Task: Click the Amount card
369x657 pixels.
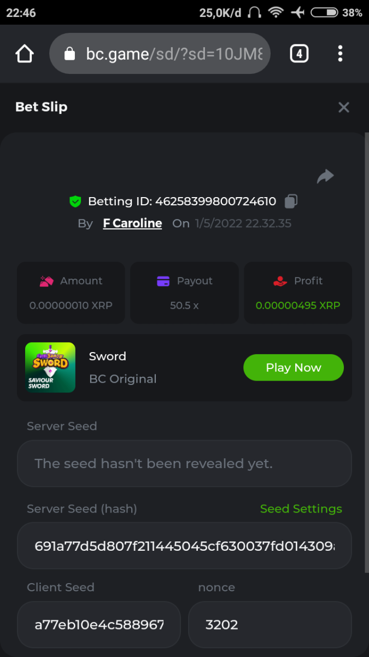Action: 71,293
